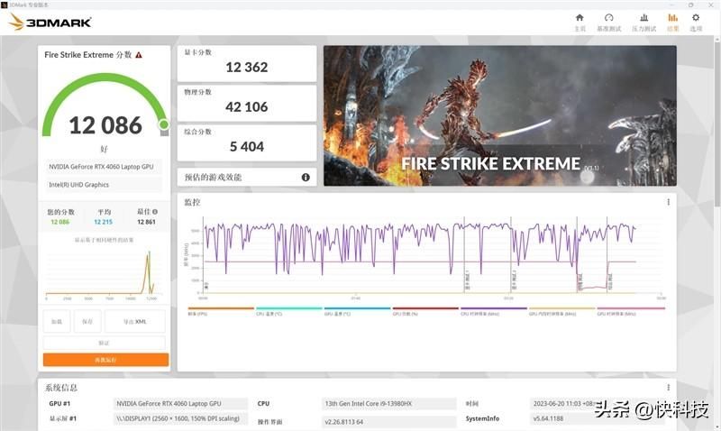Click the Load button under score histogram
The width and height of the screenshot is (721, 431).
pyautogui.click(x=57, y=321)
